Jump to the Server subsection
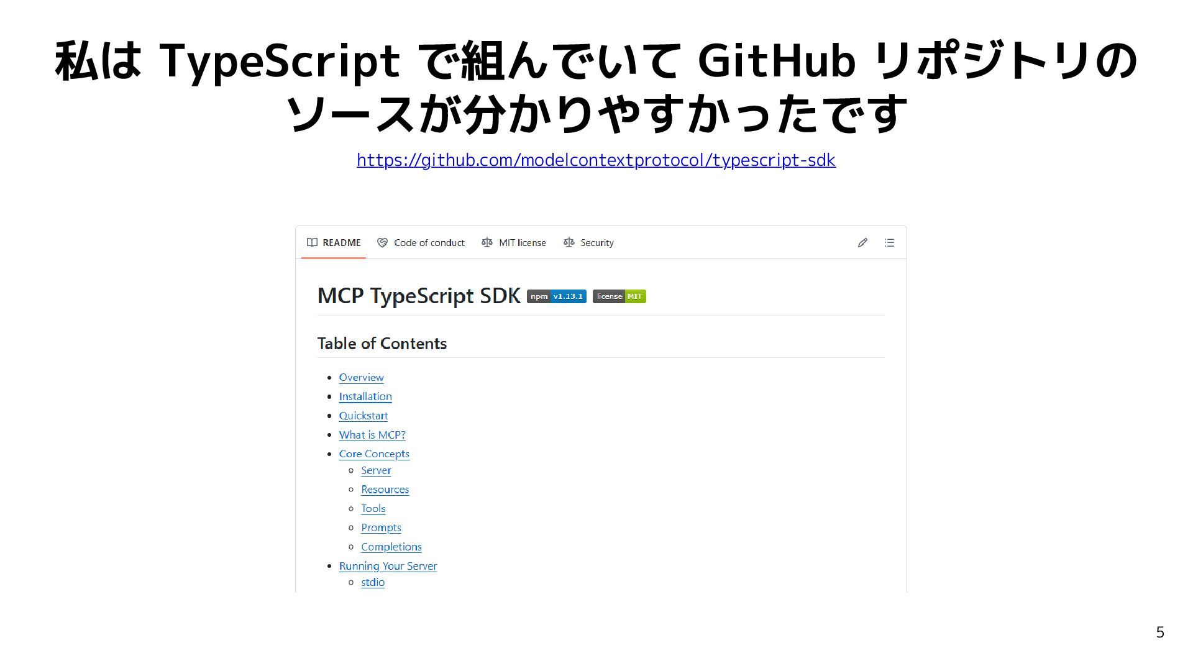The image size is (1193, 671). pyautogui.click(x=376, y=470)
